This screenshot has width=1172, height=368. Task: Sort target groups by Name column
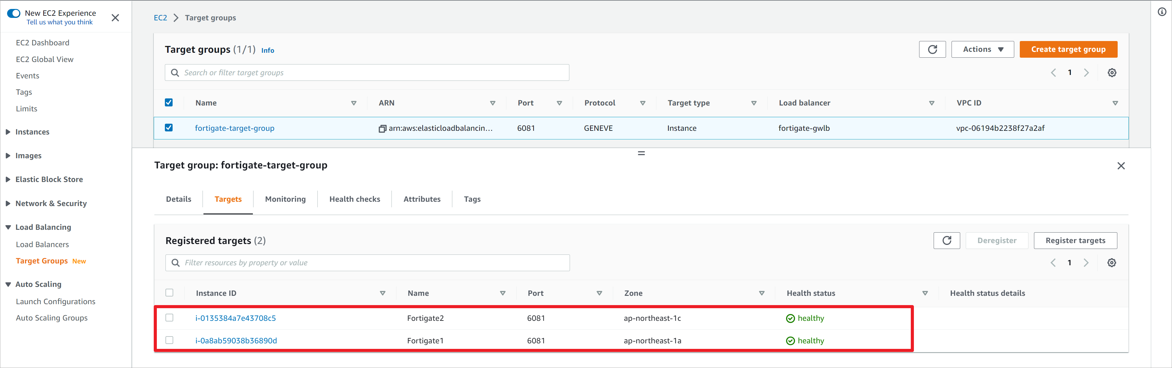[354, 103]
